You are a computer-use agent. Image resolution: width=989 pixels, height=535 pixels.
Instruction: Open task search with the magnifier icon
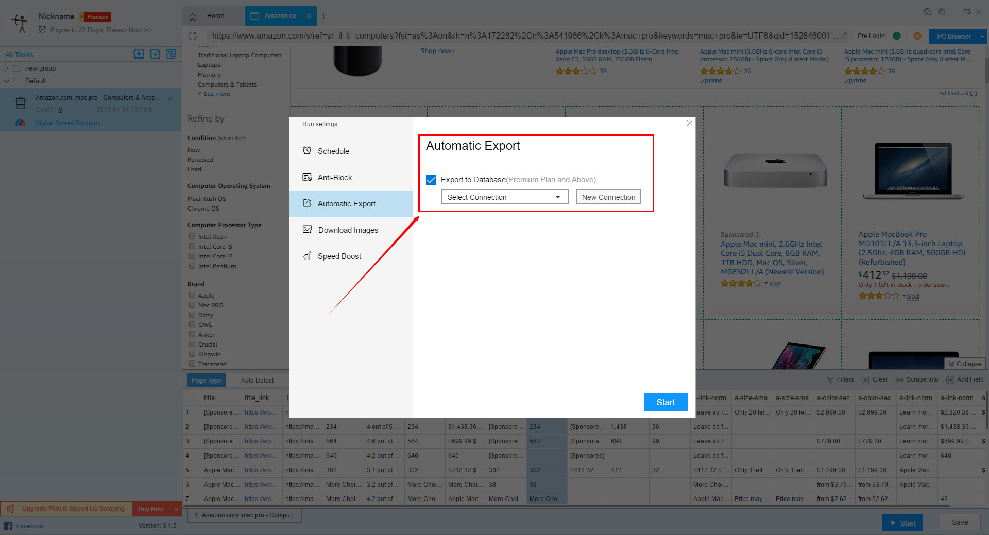click(x=171, y=54)
